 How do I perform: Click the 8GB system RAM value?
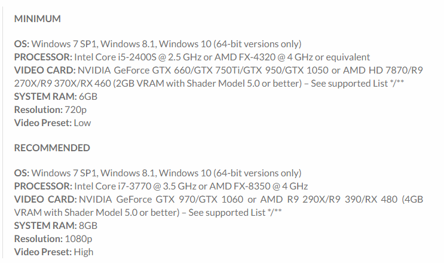(x=88, y=225)
